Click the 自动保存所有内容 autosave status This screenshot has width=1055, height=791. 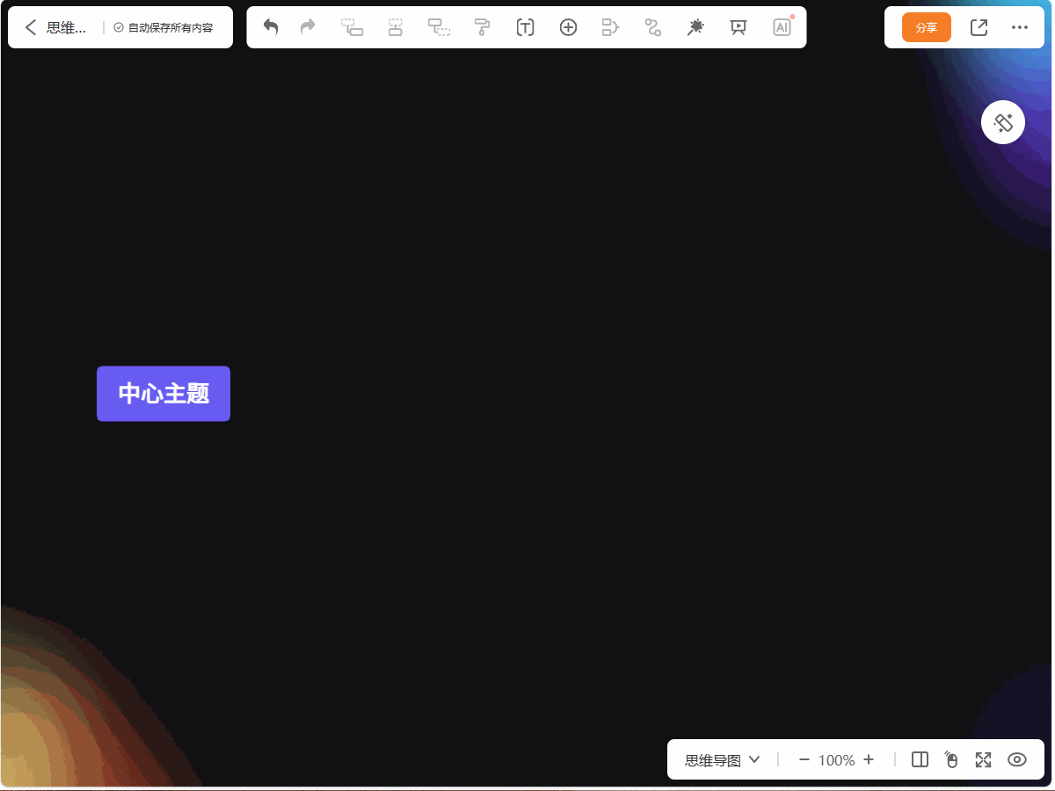(164, 27)
